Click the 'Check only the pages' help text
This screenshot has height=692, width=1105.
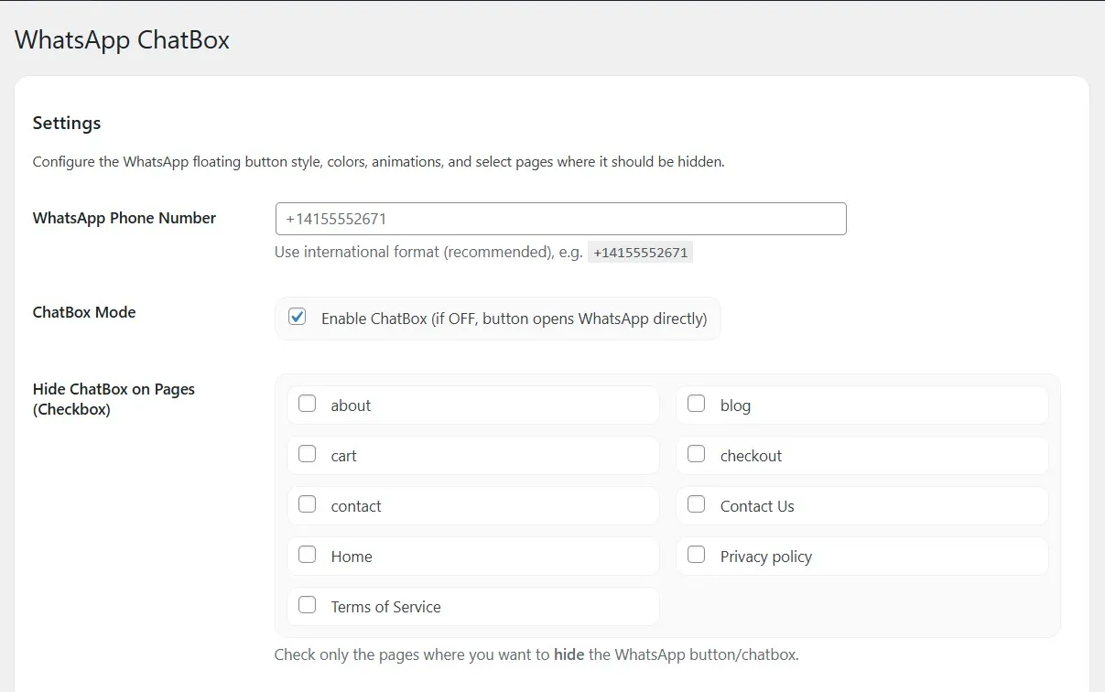click(536, 655)
